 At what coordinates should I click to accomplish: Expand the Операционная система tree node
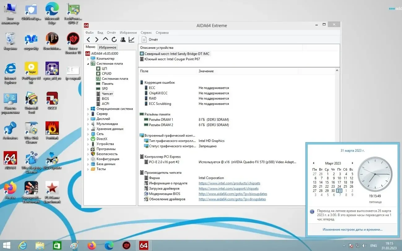tap(88, 109)
